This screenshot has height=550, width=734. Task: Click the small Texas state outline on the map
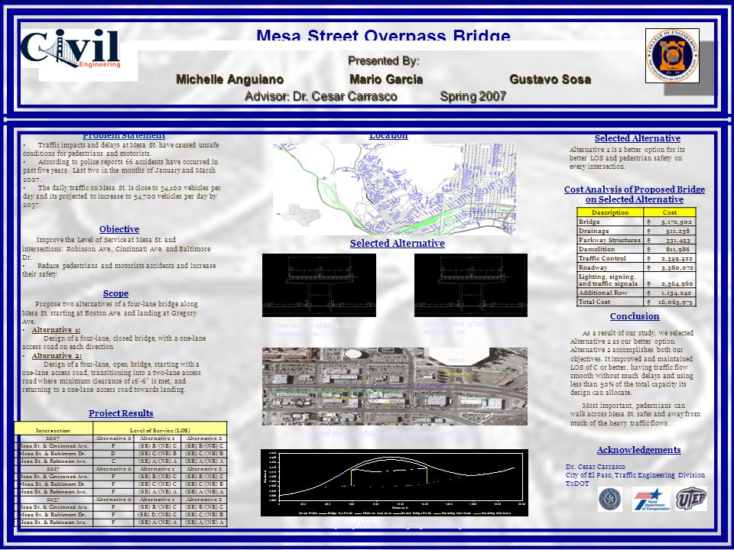299,215
